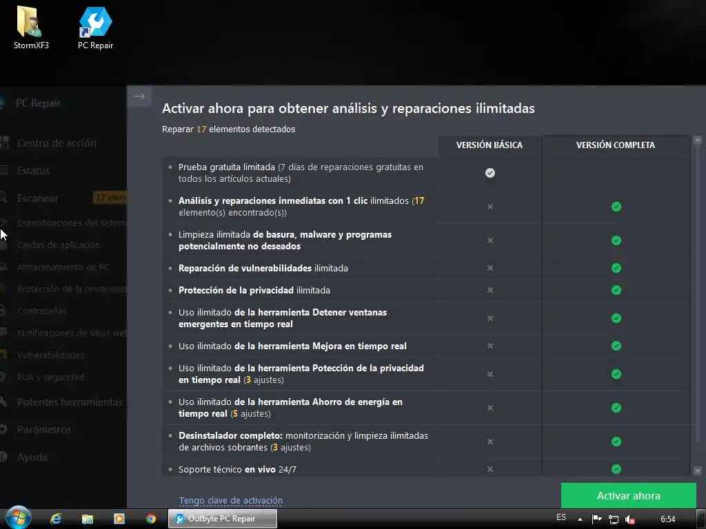This screenshot has height=529, width=706.
Task: Select Contraseñas in the sidebar
Action: coord(42,311)
